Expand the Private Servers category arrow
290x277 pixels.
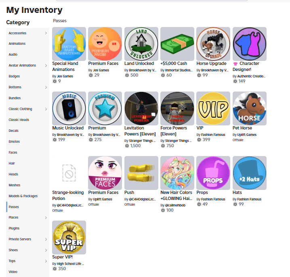click(46, 239)
